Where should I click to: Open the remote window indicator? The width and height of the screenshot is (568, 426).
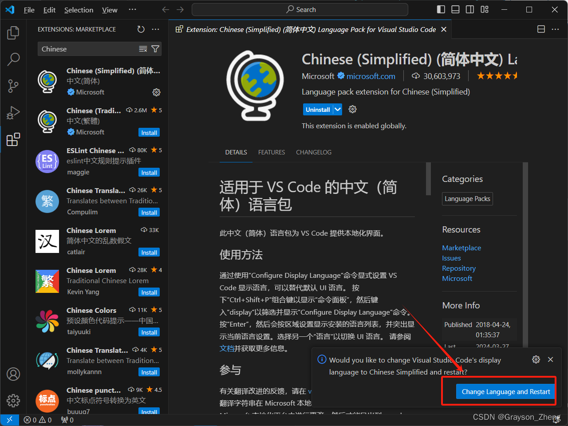point(9,420)
